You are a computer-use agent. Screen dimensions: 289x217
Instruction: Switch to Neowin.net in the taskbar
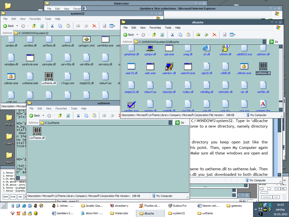pos(208,206)
